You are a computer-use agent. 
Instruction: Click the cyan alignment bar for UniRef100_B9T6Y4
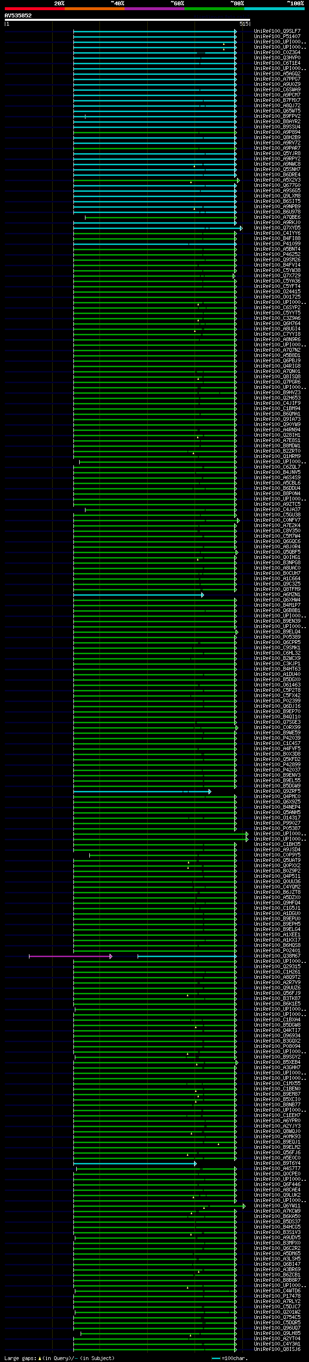[x=135, y=1163]
